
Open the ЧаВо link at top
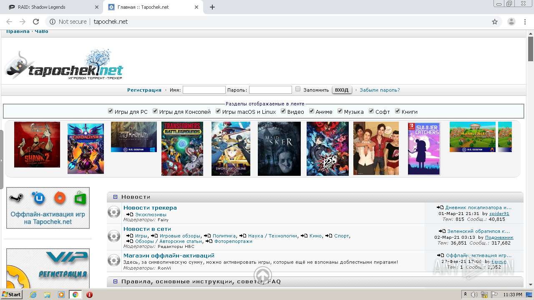pyautogui.click(x=41, y=32)
